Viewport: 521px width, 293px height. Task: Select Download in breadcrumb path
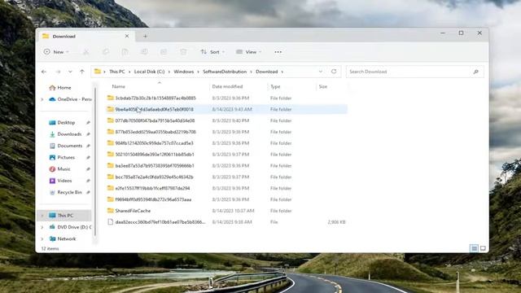pos(267,72)
